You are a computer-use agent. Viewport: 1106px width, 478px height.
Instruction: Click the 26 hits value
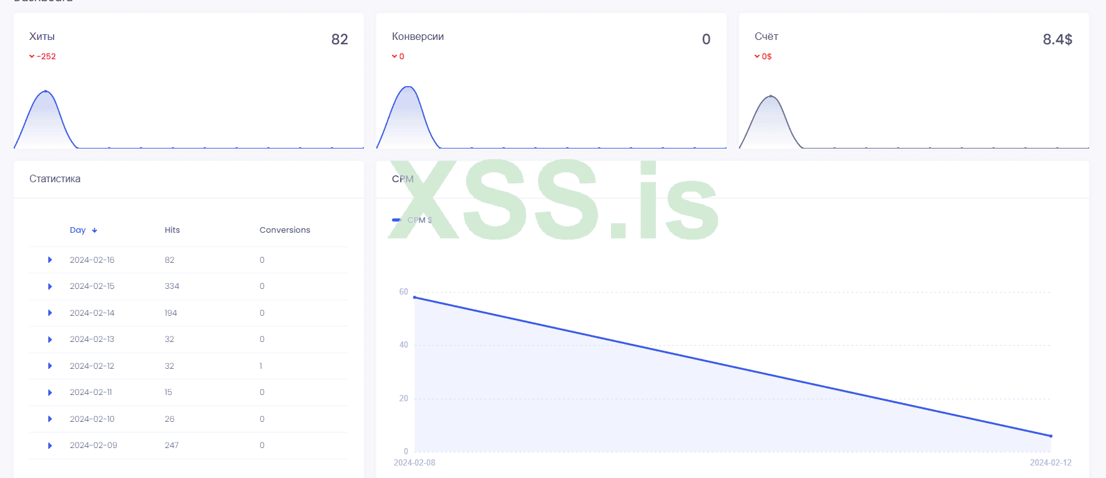[170, 419]
